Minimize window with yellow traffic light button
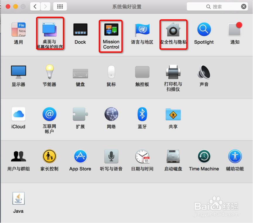 [x=16, y=6]
